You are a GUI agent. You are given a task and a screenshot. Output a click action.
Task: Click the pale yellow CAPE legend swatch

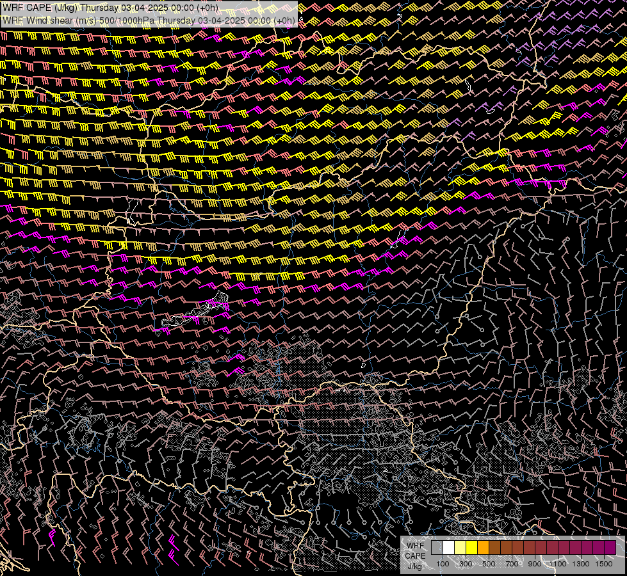click(460, 548)
